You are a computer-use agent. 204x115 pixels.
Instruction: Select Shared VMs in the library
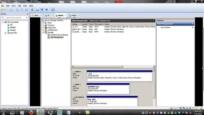[x=12, y=33]
